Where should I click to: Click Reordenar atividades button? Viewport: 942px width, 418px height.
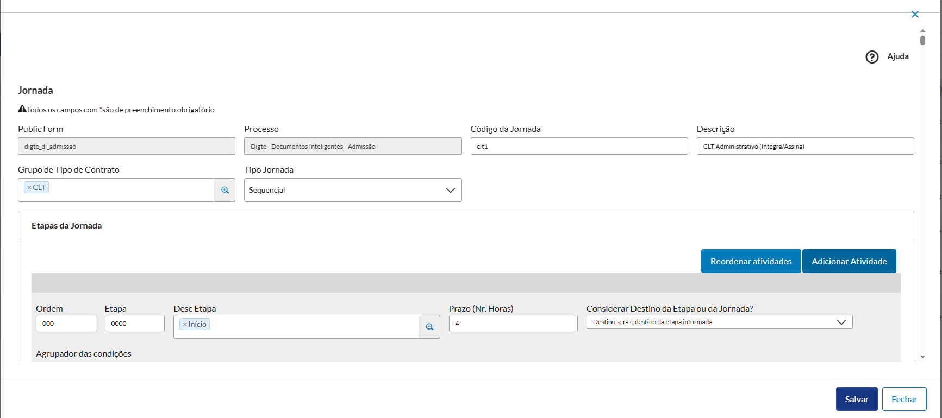pos(751,261)
